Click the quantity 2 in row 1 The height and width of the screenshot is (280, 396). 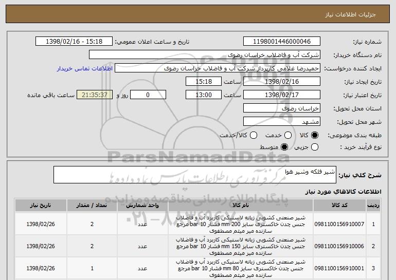click(92, 224)
